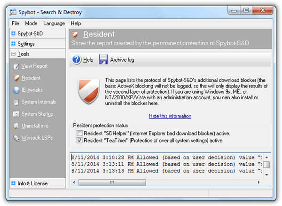This screenshot has width=282, height=206.
Task: Click the blue question mark Help icon
Action: tap(77, 60)
